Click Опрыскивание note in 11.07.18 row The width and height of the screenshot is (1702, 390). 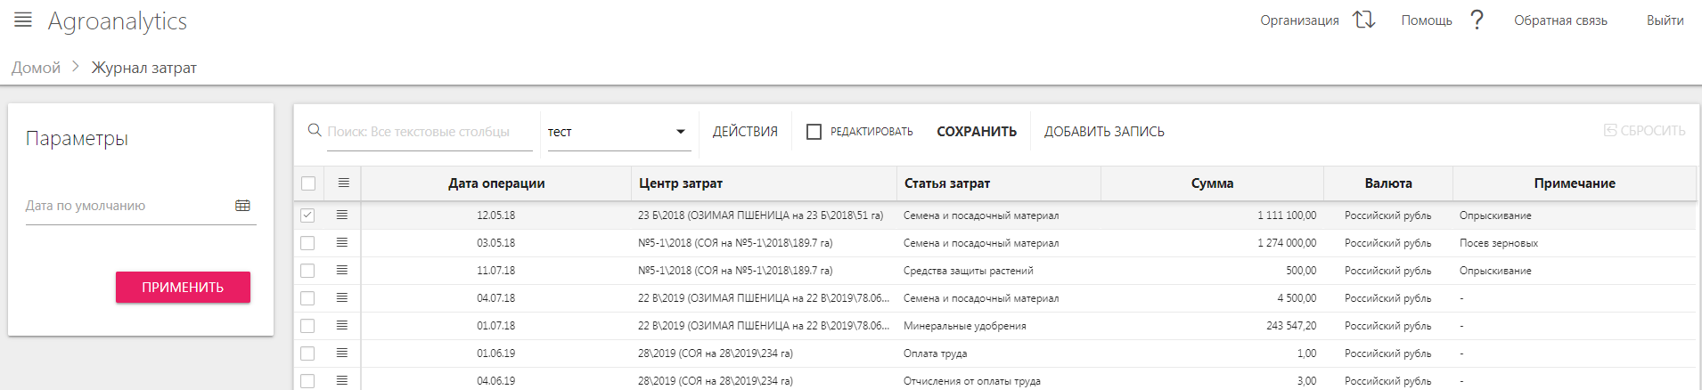(x=1575, y=271)
